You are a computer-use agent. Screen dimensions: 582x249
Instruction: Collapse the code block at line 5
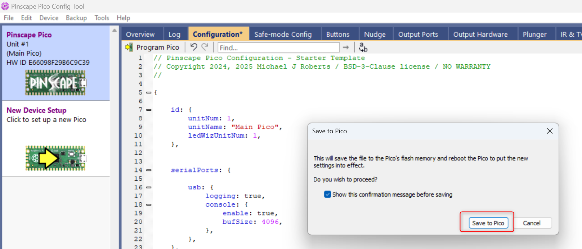[149, 92]
